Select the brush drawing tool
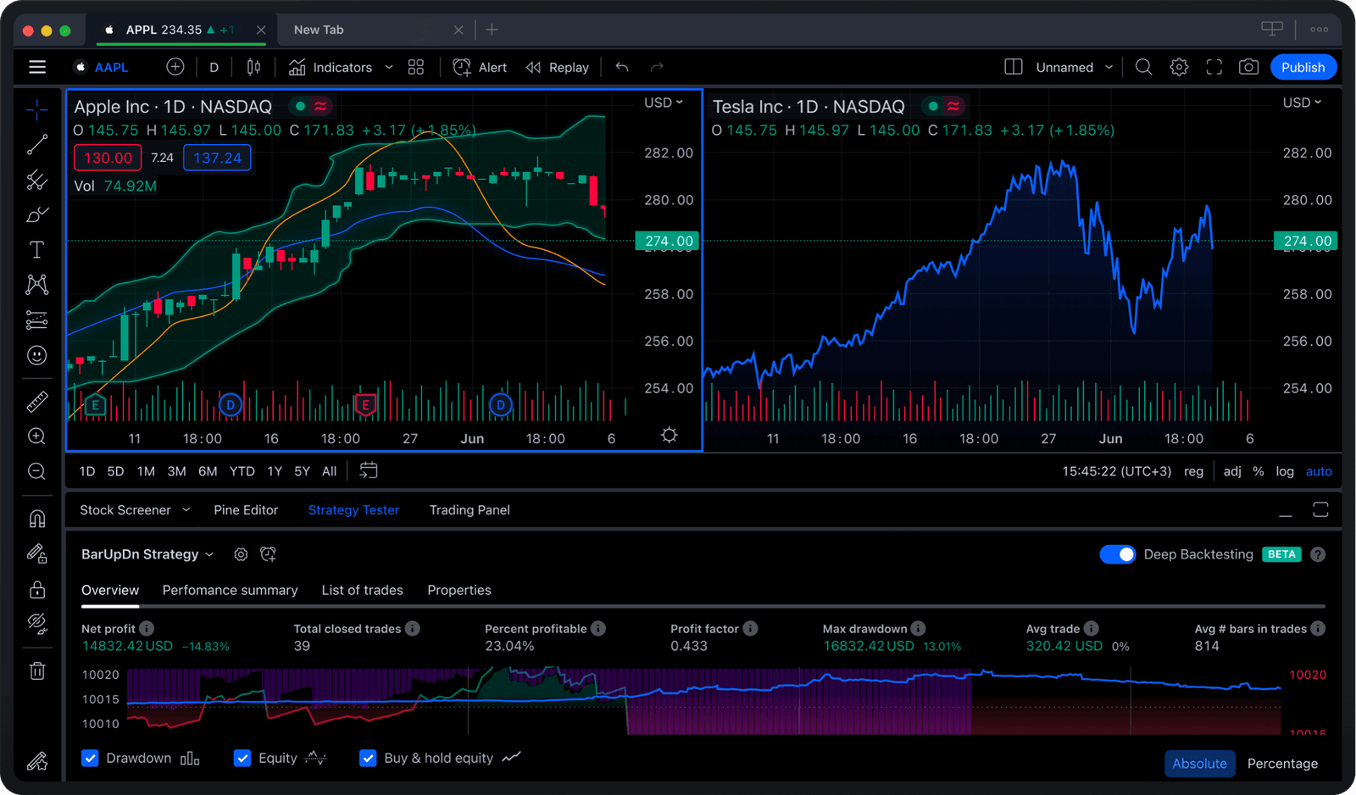Viewport: 1356px width, 795px height. 36,214
